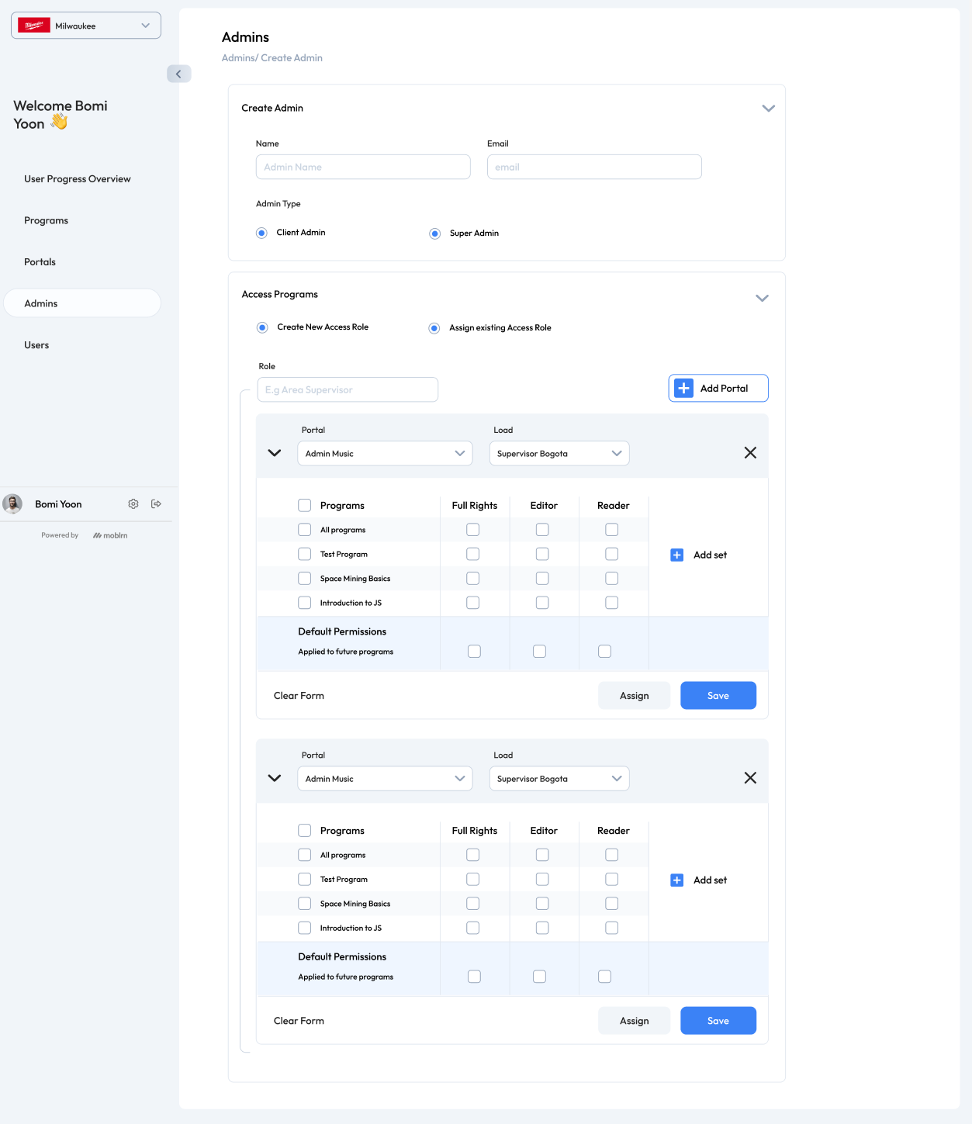This screenshot has width=972, height=1124.
Task: Open the Programs page from the sidebar
Action: point(47,221)
